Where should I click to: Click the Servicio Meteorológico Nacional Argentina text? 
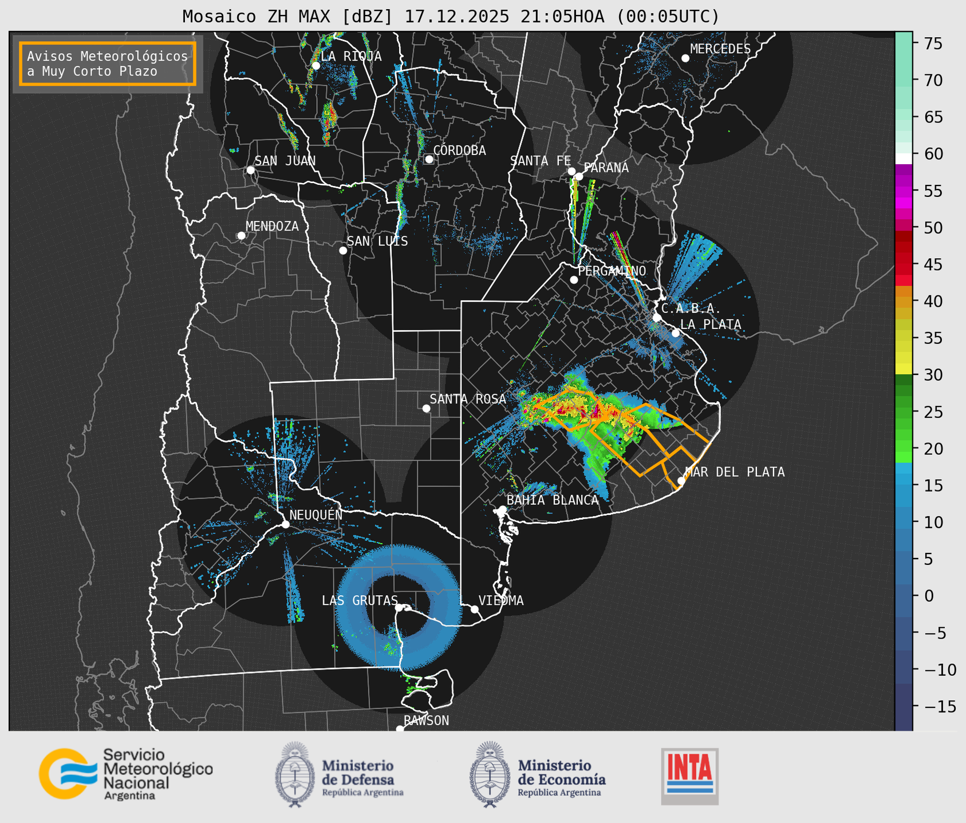point(157,775)
